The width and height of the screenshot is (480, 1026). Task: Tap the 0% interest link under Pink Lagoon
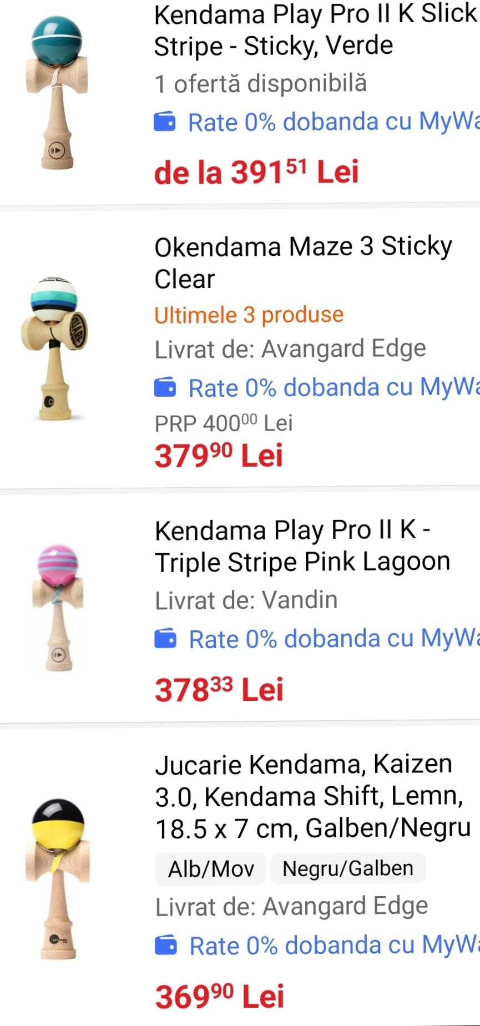pos(333,639)
